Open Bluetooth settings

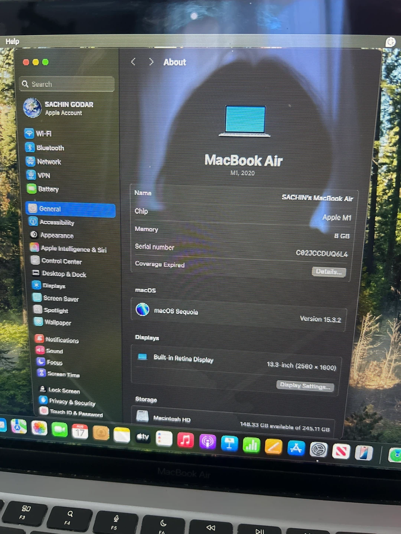click(45, 148)
